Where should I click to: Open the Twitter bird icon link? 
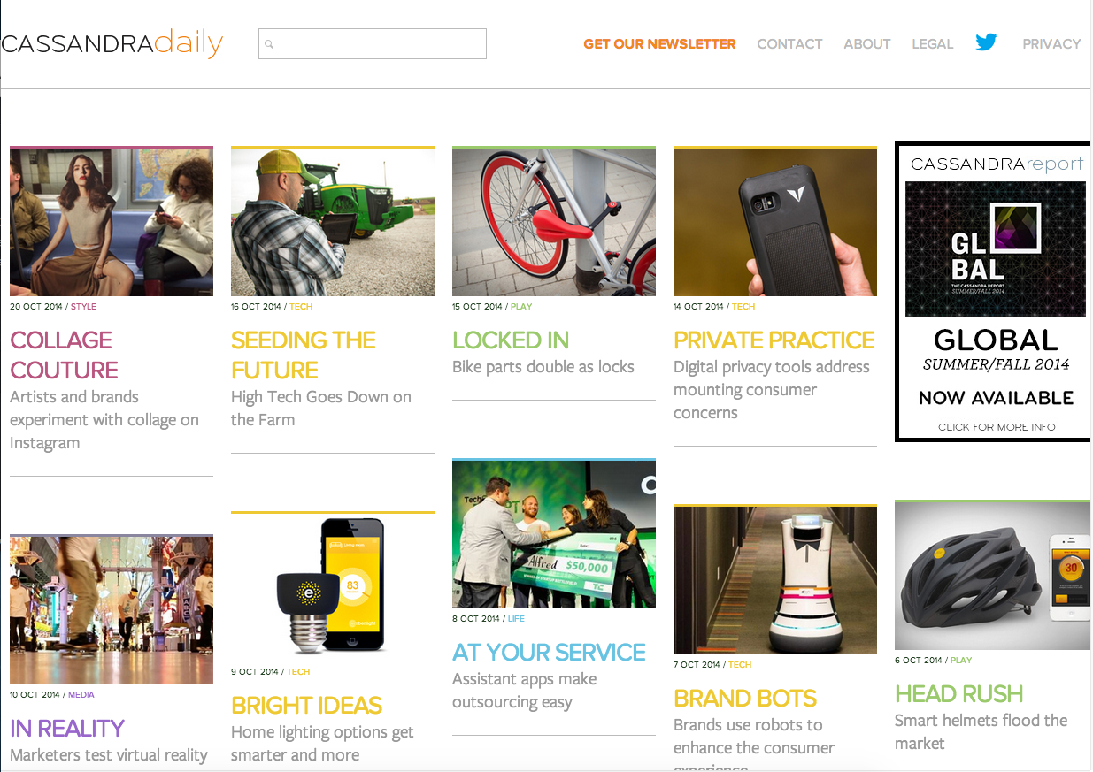click(986, 42)
